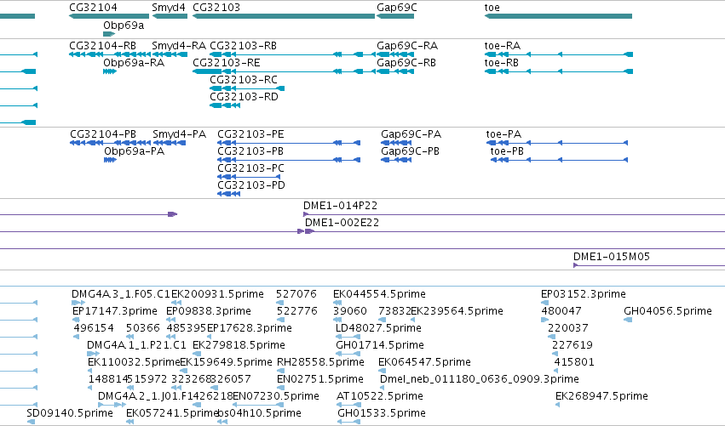Select BAC clone DME1-015M05

pyautogui.click(x=612, y=257)
